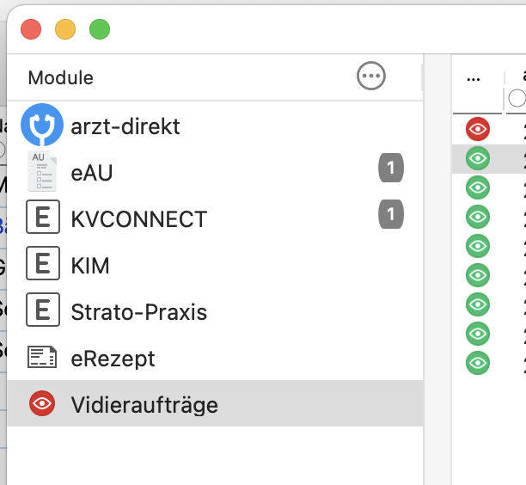Click the Strato-Praxis E icon

point(43,310)
